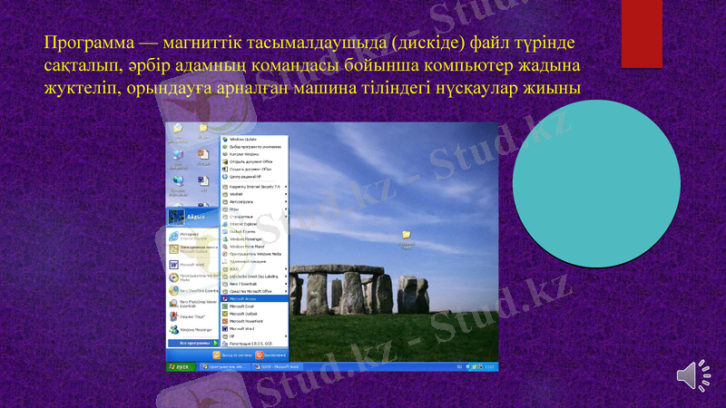Select Network Neighborhood desktop icon
This screenshot has height=408, width=726.
pos(178,186)
